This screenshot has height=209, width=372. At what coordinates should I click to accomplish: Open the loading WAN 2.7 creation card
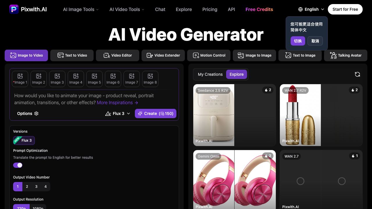(321, 179)
